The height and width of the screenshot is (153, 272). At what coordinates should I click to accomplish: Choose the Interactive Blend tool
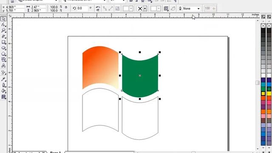[x=3, y=73]
